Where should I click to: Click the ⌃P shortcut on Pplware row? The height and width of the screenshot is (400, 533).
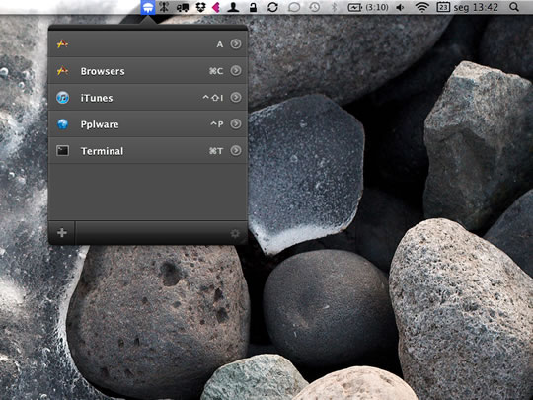217,124
